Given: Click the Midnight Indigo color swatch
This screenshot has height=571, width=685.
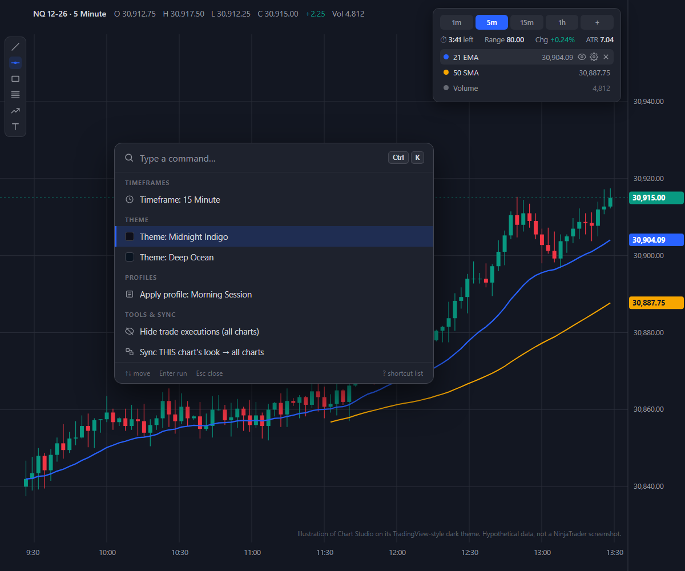Looking at the screenshot, I should tap(130, 236).
